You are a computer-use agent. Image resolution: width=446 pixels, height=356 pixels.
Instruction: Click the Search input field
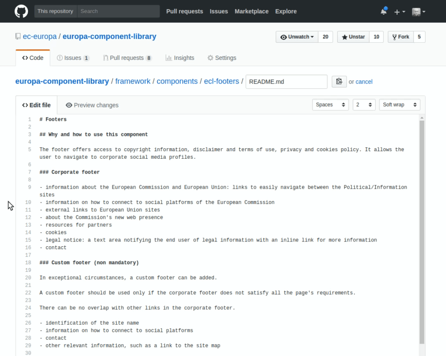click(118, 11)
